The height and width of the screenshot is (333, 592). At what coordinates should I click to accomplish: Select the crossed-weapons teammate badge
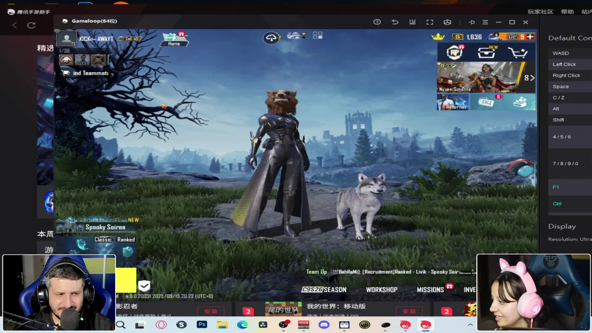click(99, 60)
